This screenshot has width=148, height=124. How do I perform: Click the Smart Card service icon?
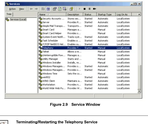pos(41,30)
